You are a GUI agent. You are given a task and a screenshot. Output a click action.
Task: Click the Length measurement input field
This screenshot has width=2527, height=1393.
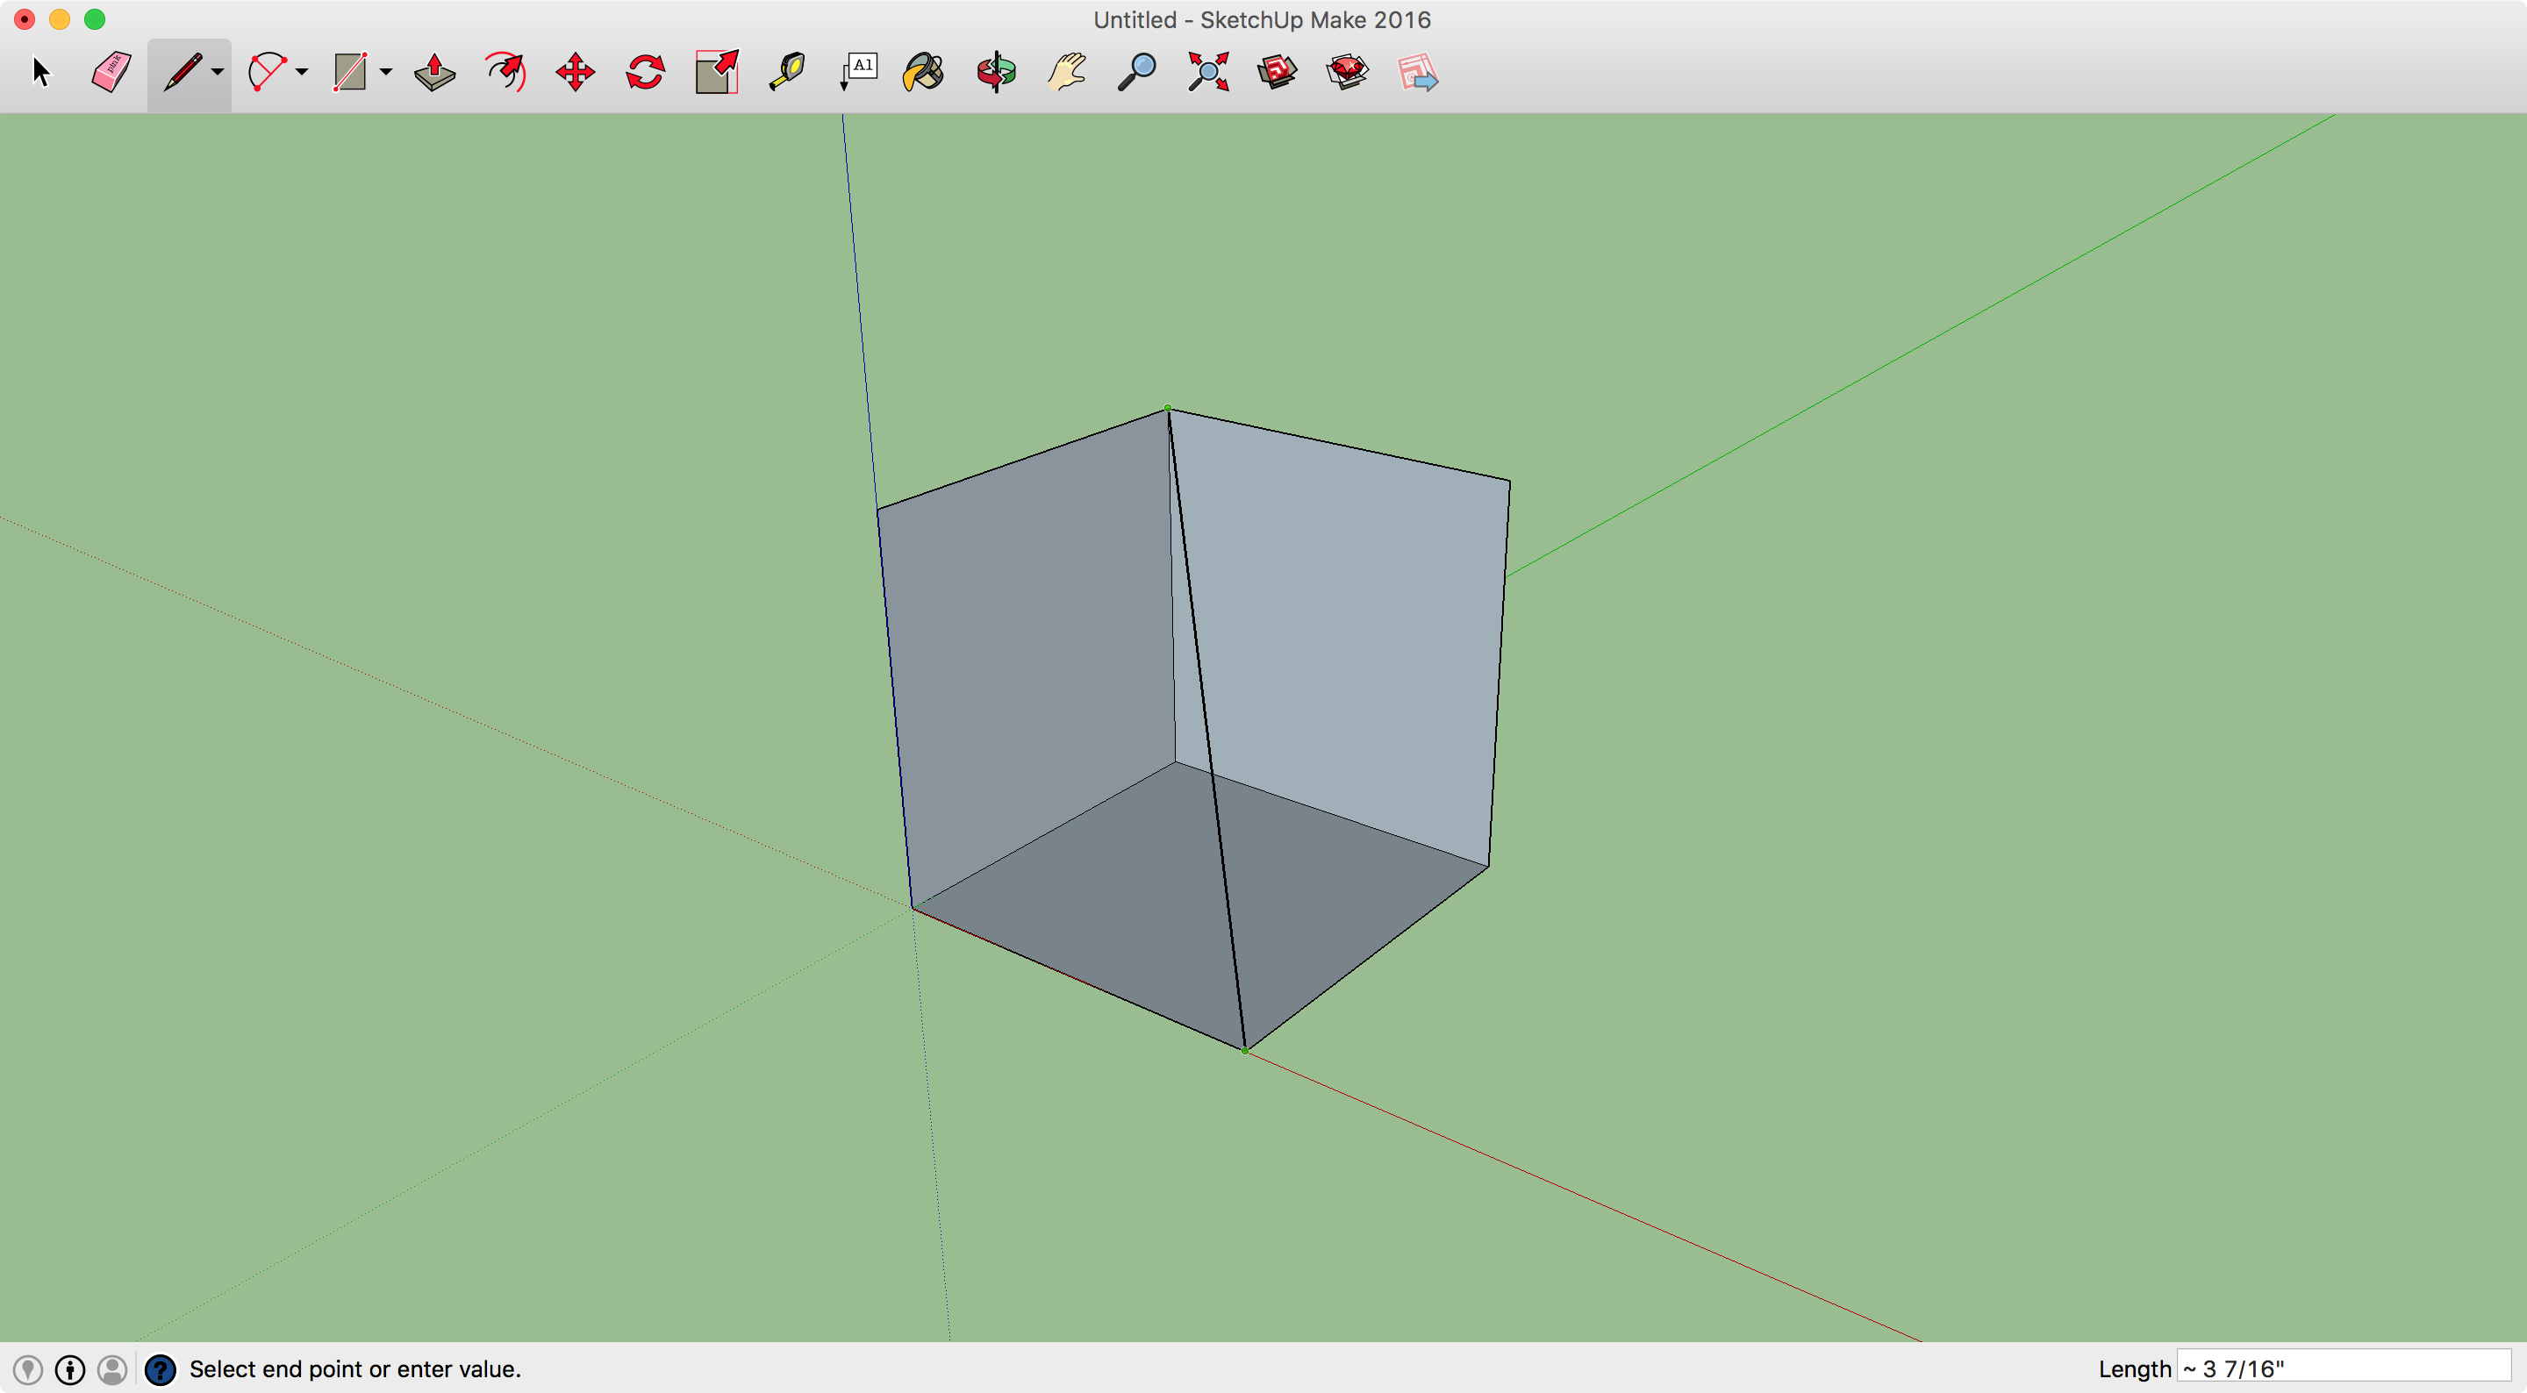2343,1368
